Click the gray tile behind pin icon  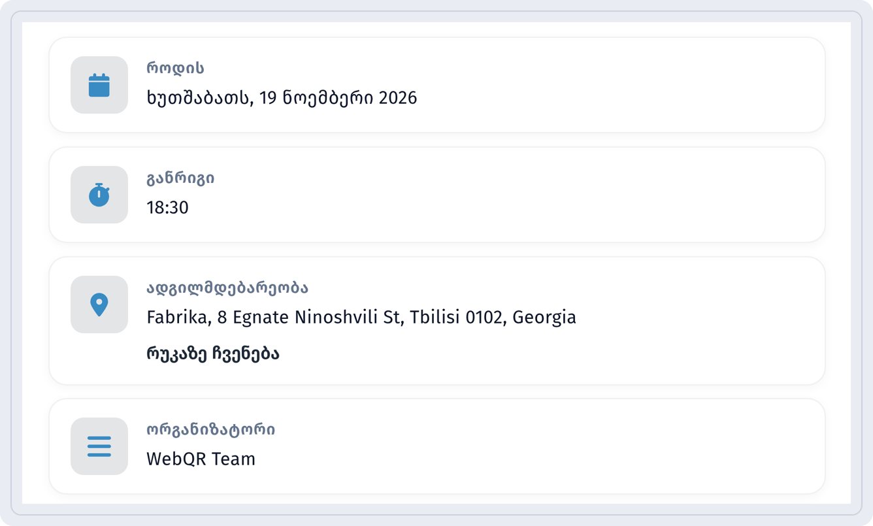click(x=99, y=304)
